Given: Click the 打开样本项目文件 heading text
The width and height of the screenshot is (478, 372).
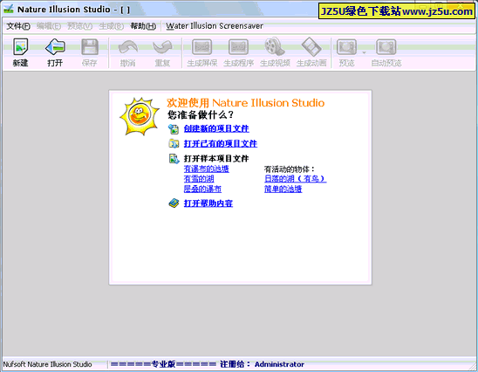Looking at the screenshot, I should (x=216, y=158).
